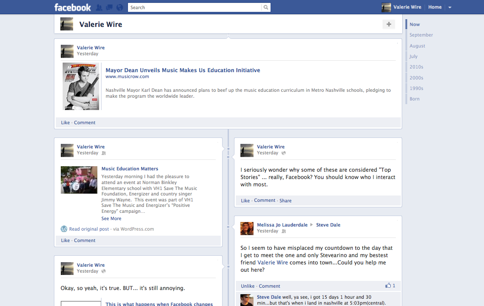This screenshot has height=306, width=484.
Task: Click audience icon on Music Education Matters post
Action: coord(104,153)
